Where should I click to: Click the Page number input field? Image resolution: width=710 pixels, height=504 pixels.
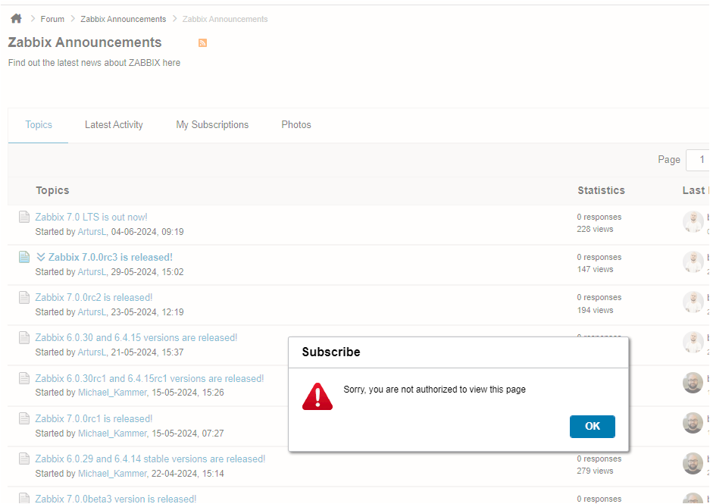tap(698, 160)
